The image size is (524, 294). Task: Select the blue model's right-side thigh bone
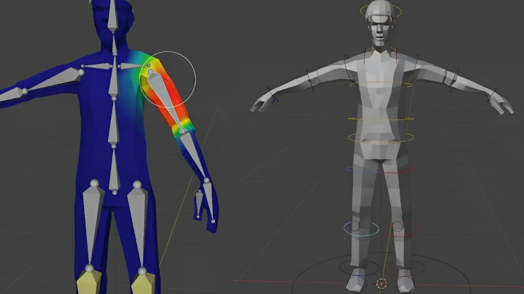pyautogui.click(x=139, y=226)
